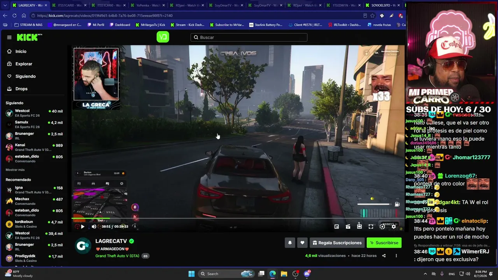Open the Windows Start menu
Screen dimensions: 498x280
coord(191,274)
